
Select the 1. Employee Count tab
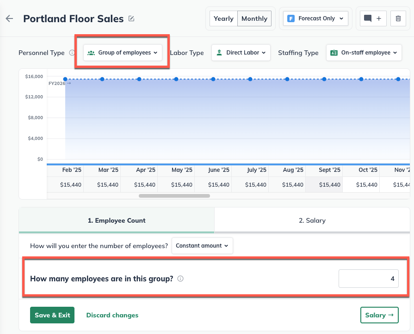point(117,220)
